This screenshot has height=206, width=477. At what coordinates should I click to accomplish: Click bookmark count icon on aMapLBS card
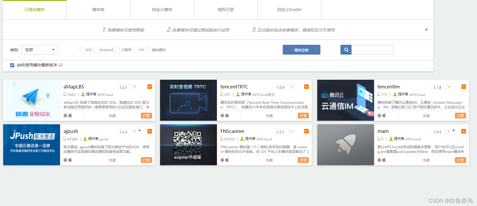65,94
